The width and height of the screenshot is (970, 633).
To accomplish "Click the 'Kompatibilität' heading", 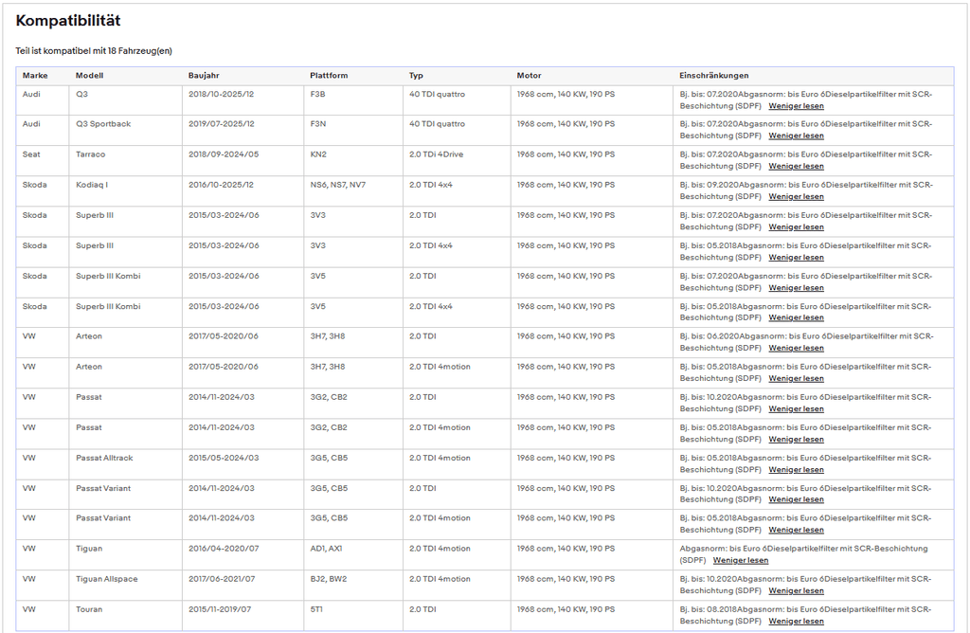I will click(68, 21).
